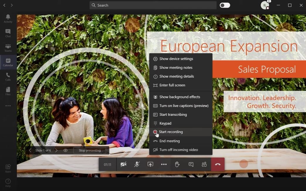Click Stop presenting

click(x=90, y=151)
